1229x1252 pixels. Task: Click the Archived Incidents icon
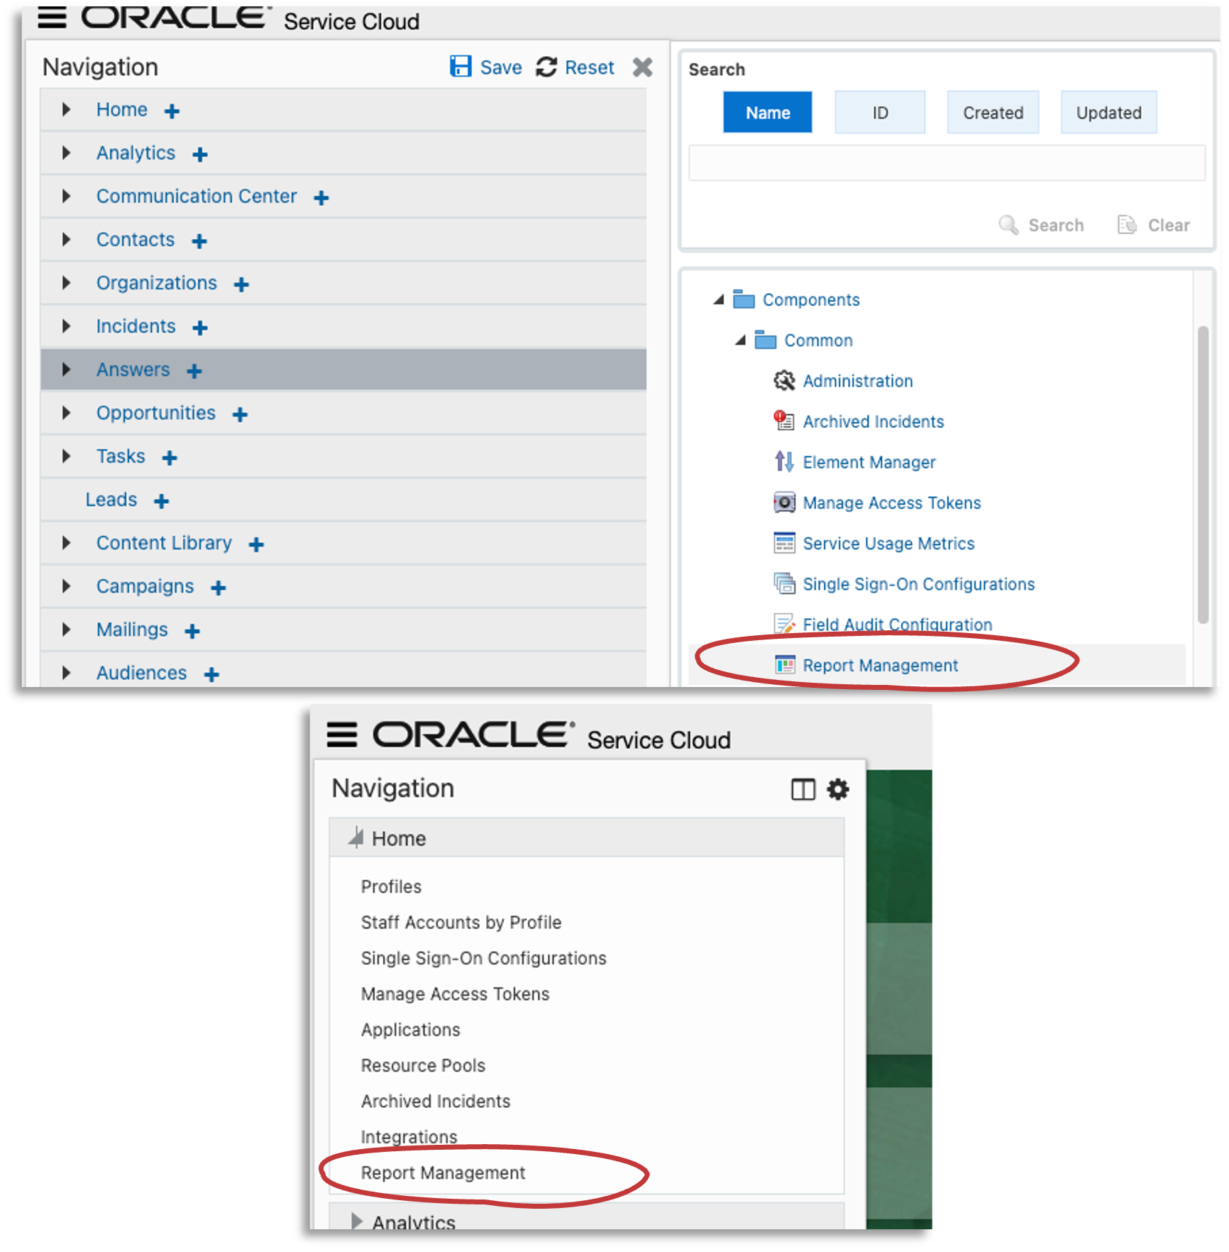[x=784, y=421]
